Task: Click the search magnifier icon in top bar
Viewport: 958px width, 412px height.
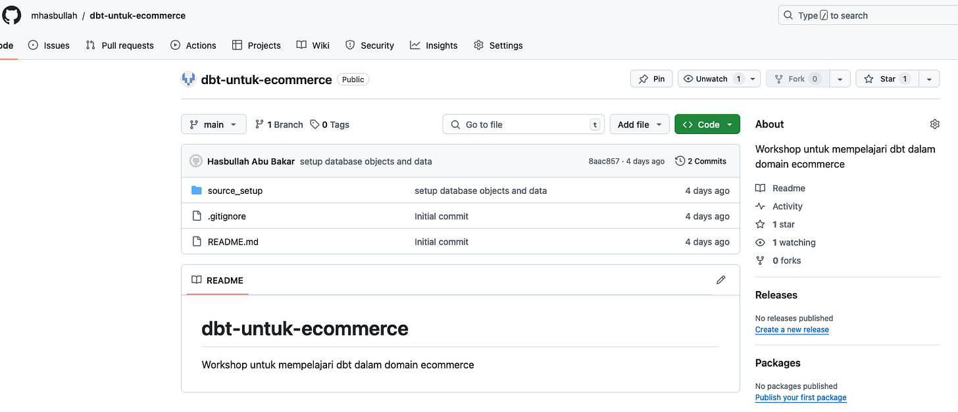Action: pyautogui.click(x=788, y=15)
